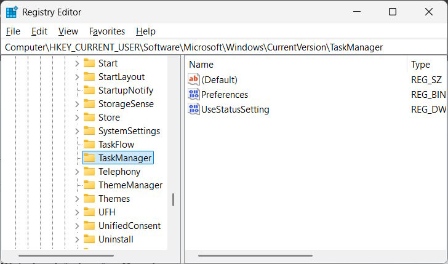Select the UFH registry key

tap(107, 212)
